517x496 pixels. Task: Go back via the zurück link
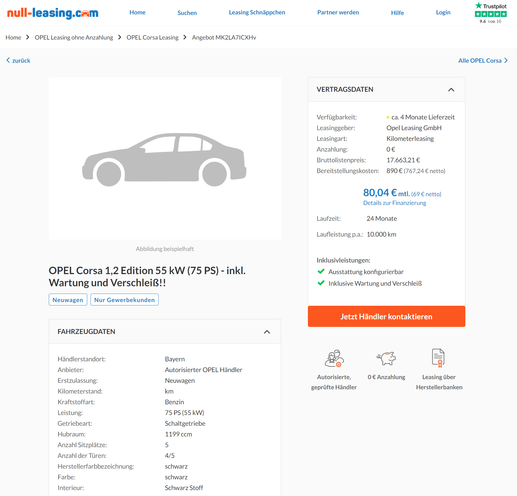[21, 60]
